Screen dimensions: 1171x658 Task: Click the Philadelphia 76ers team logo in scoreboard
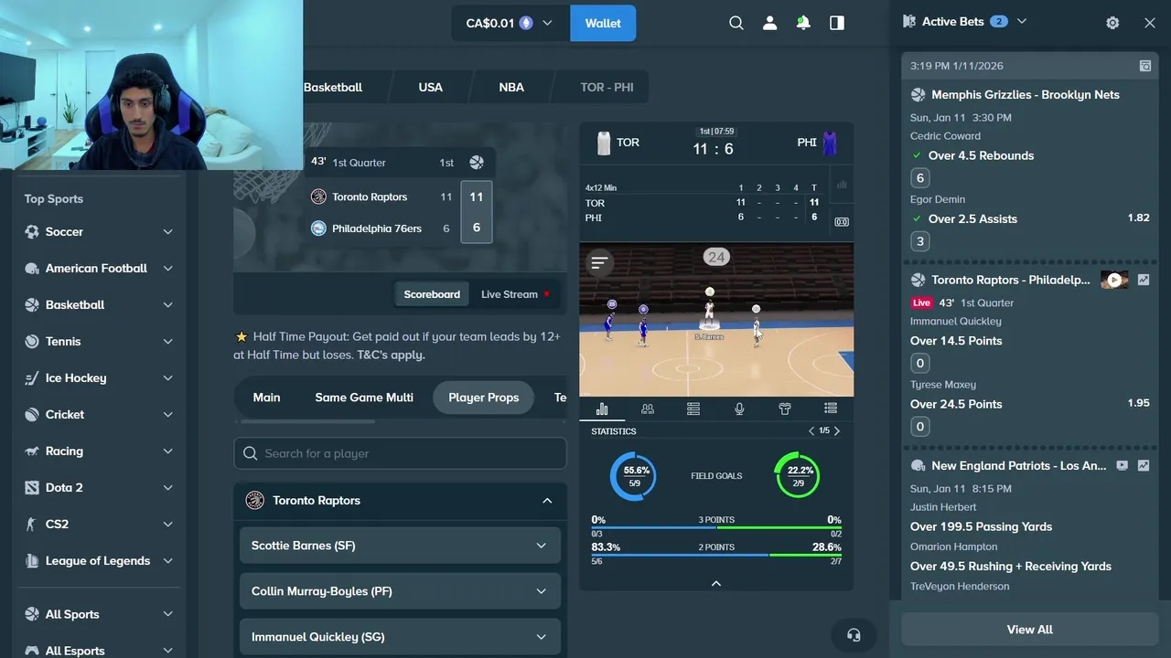(318, 228)
